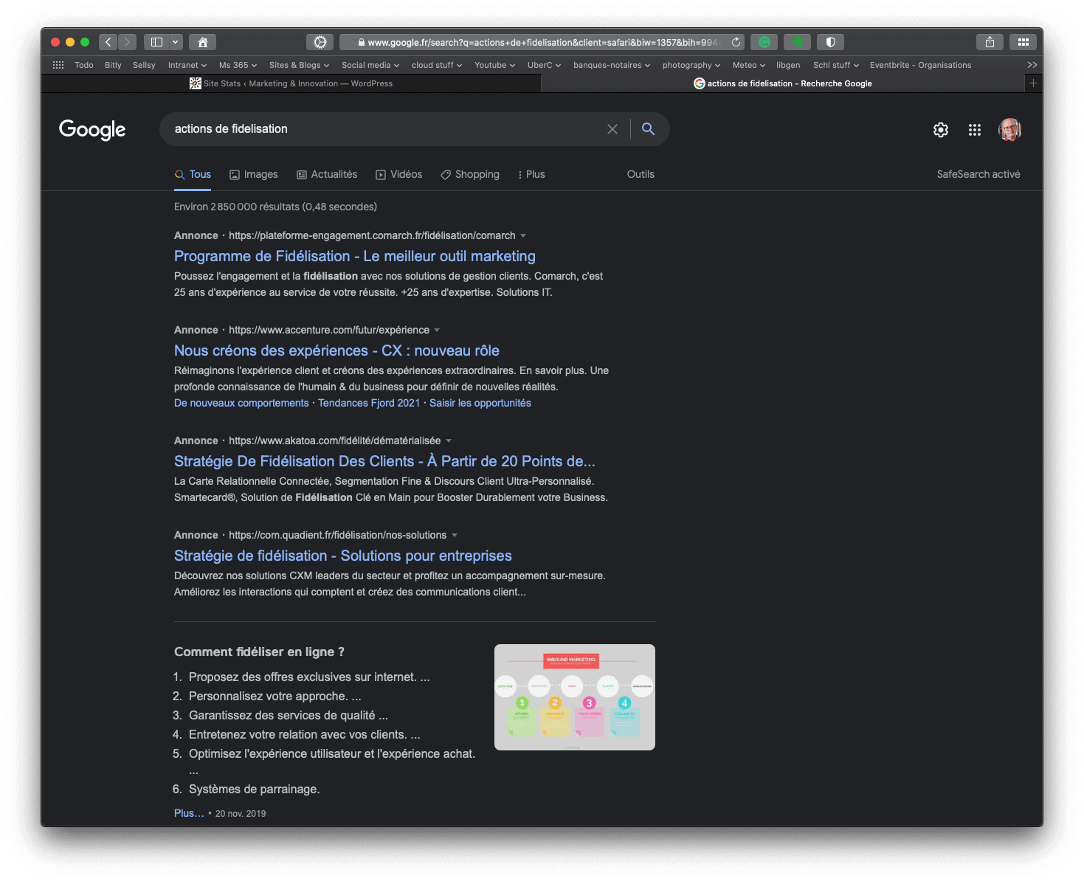Switch to Vidéos search results
The image size is (1084, 881).
point(399,174)
